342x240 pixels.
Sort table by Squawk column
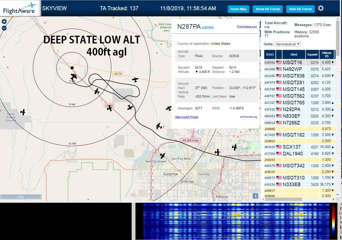(x=312, y=54)
